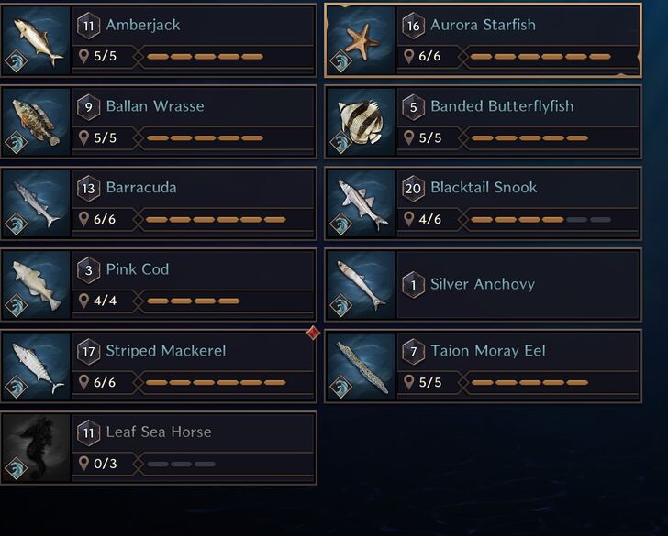The width and height of the screenshot is (668, 536).
Task: Open the Banded Butterflyfish picture
Action: point(361,122)
